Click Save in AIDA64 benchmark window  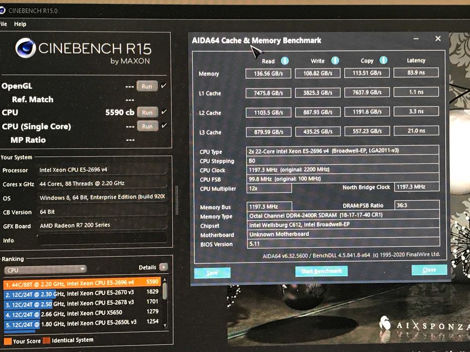point(212,273)
